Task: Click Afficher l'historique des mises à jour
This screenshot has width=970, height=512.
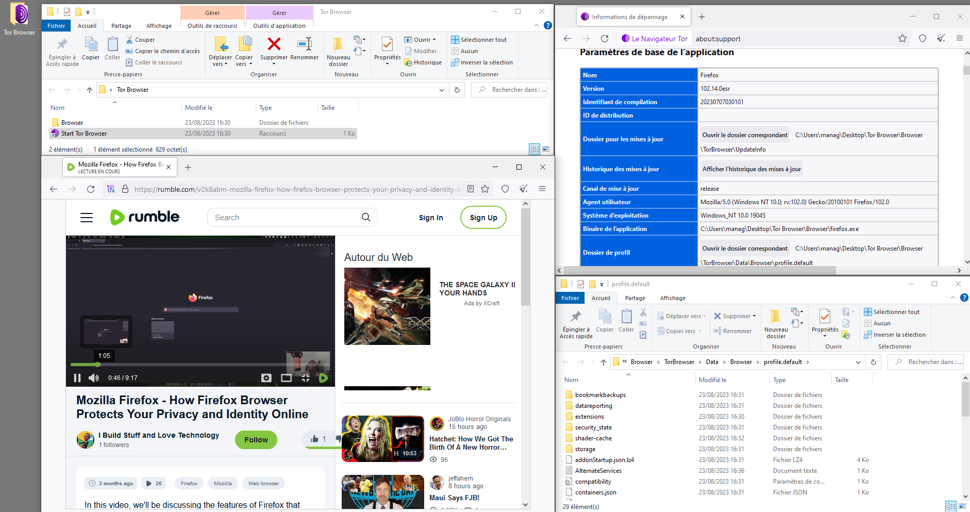Action: click(751, 169)
